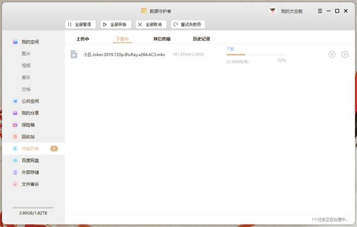The height and width of the screenshot is (227, 357).
Task: Pause all transfers with 全部暂停
Action: pyautogui.click(x=80, y=24)
